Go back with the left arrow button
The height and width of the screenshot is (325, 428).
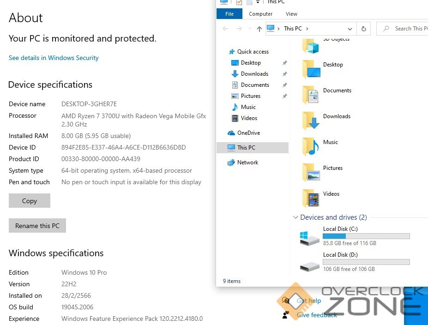225,29
